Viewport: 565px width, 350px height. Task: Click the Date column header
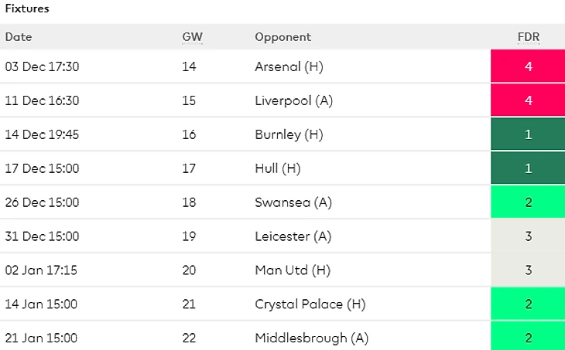click(x=19, y=37)
